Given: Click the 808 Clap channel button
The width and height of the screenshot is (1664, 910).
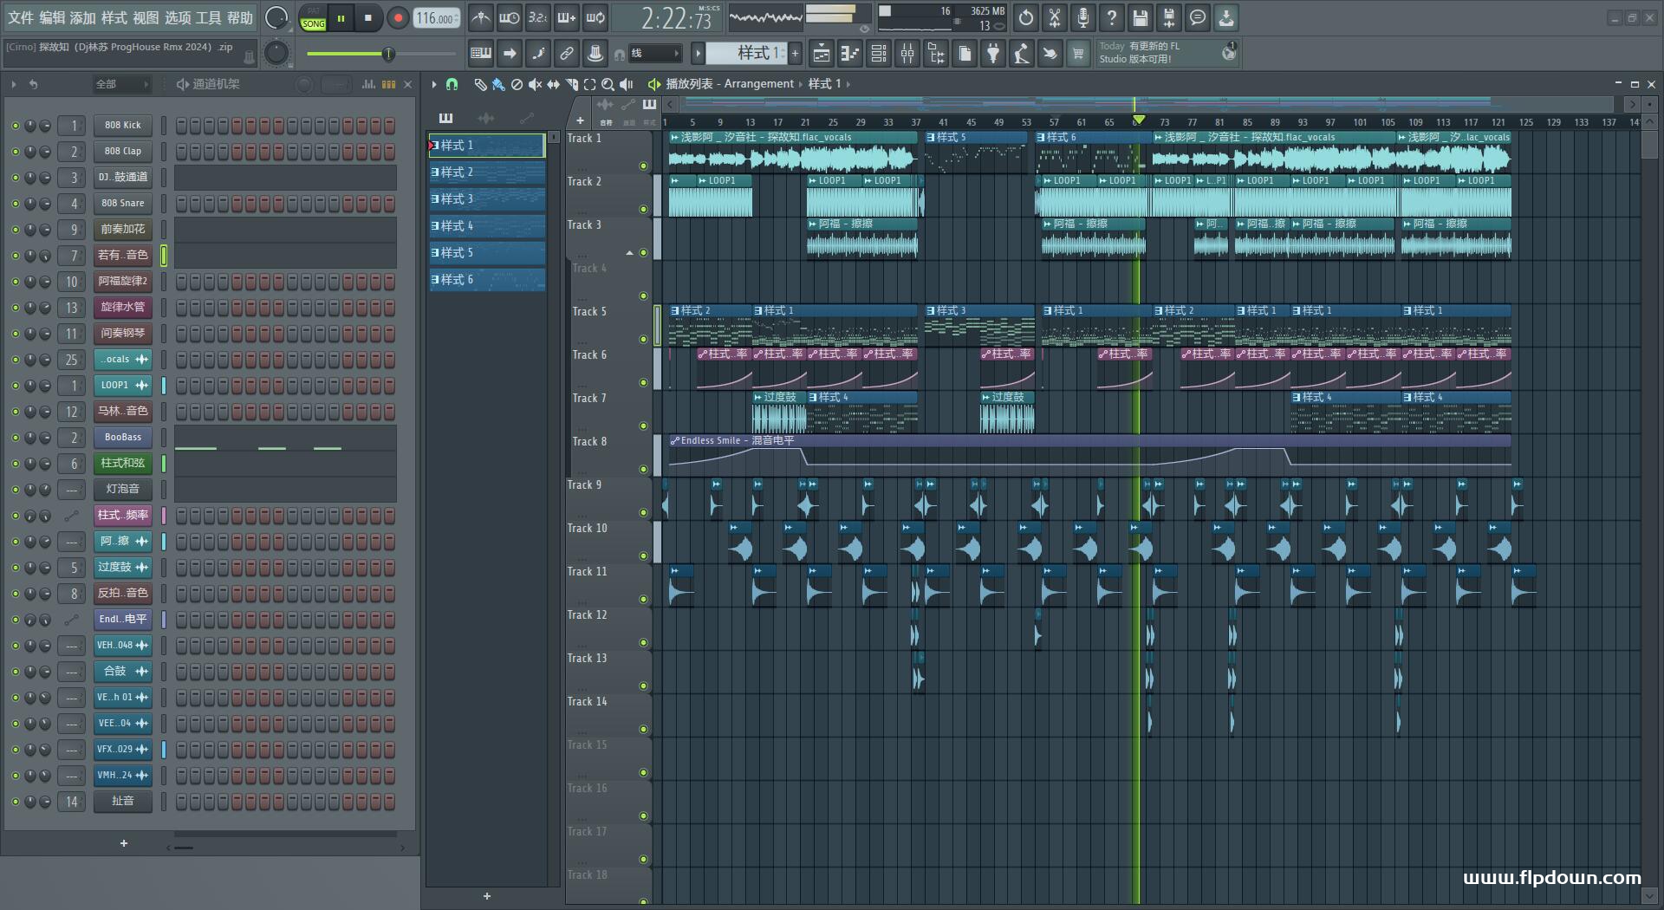Looking at the screenshot, I should pos(123,152).
